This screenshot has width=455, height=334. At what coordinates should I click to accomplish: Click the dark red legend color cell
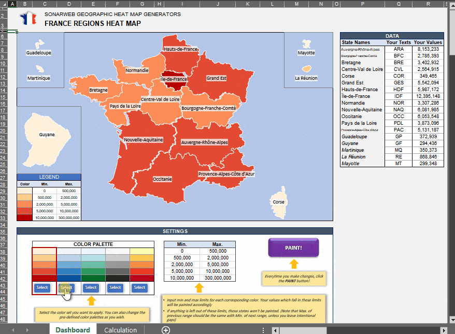(x=25, y=217)
